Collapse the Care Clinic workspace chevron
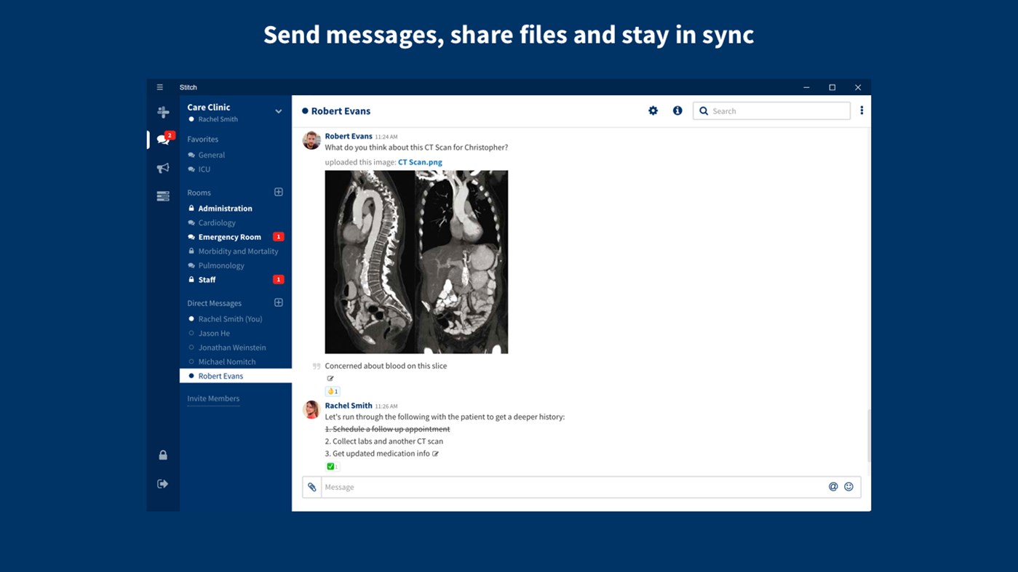Image resolution: width=1018 pixels, height=572 pixels. (x=278, y=110)
